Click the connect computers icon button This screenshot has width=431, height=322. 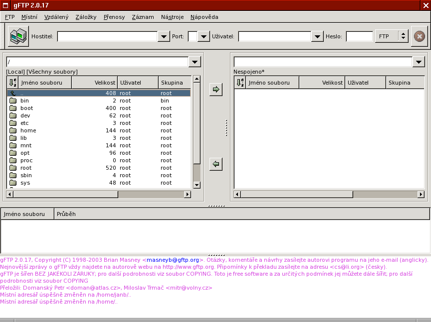18,36
